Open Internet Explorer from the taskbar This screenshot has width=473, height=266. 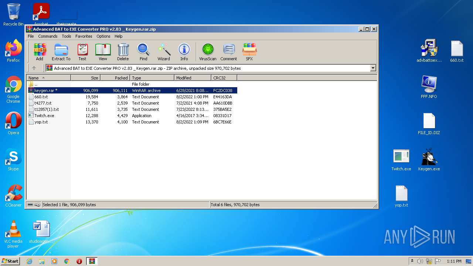(x=29, y=261)
